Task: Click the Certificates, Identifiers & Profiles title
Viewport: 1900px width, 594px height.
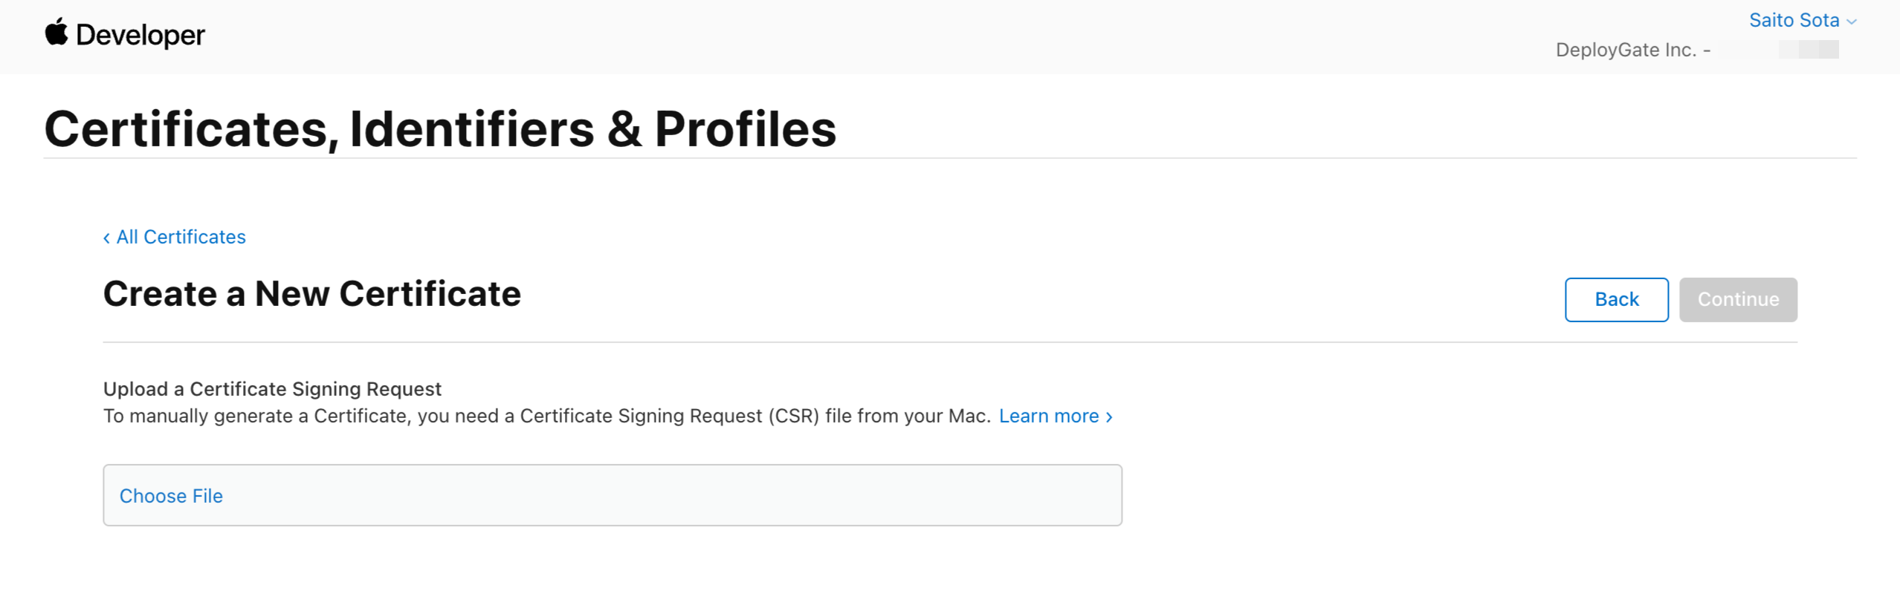Action: (x=440, y=129)
